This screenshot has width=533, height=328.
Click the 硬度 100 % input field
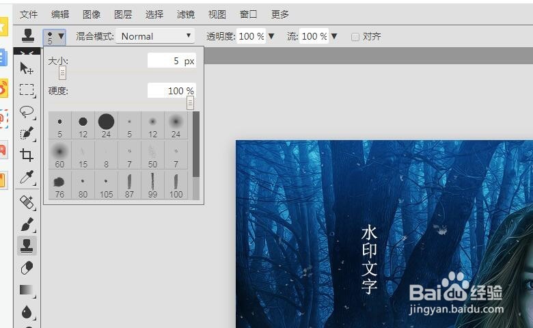pos(172,91)
